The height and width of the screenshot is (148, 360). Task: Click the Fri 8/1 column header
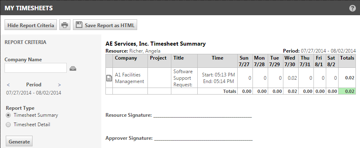(x=320, y=61)
